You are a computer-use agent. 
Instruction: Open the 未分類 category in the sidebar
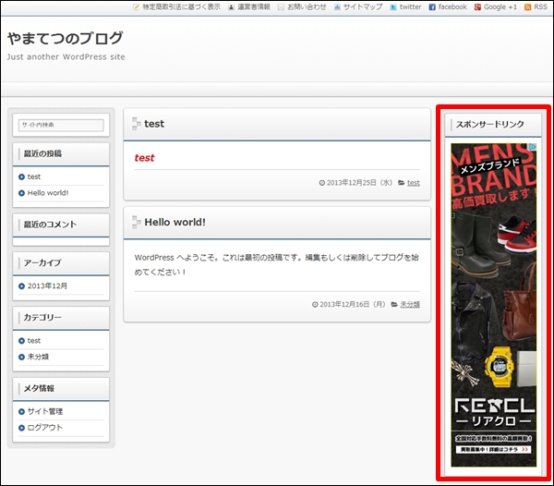pyautogui.click(x=38, y=357)
